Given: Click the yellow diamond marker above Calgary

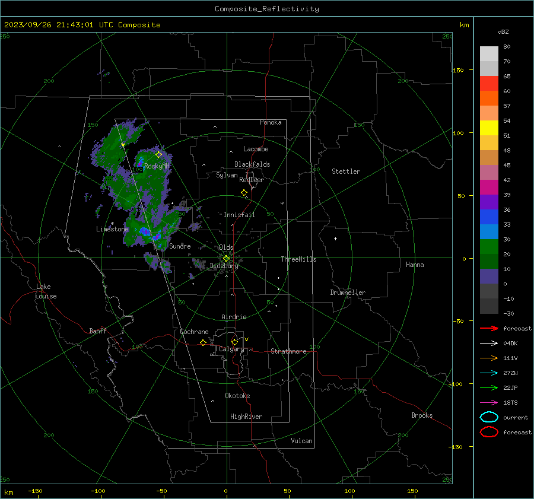Looking at the screenshot, I should (x=234, y=342).
